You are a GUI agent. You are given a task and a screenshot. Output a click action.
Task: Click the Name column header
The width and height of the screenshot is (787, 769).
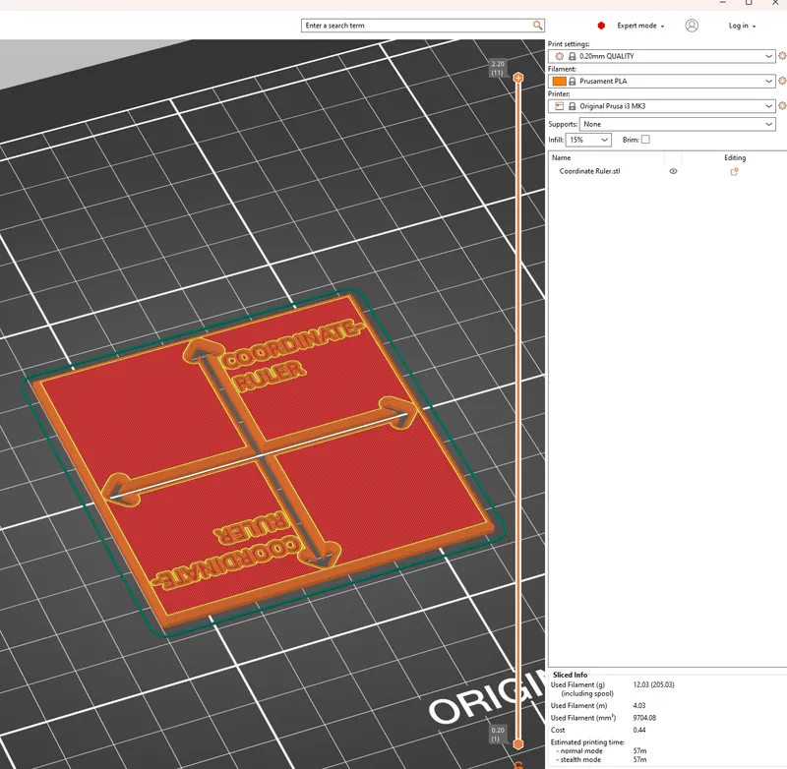[561, 157]
